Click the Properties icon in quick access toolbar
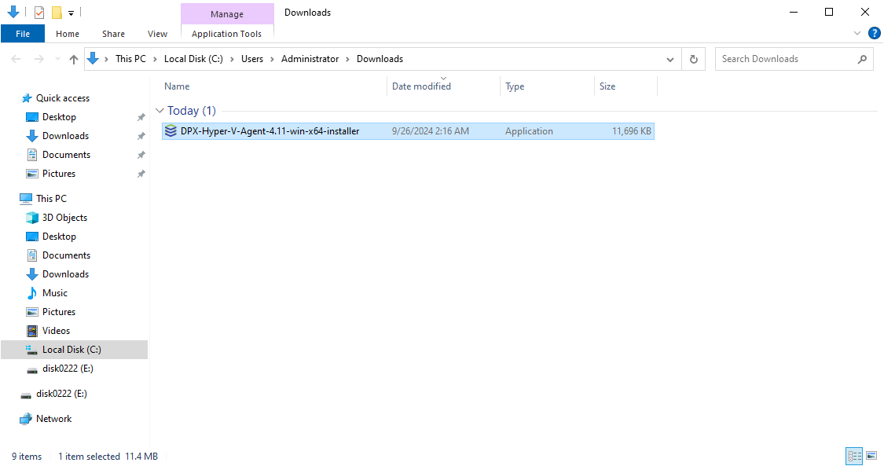 39,13
